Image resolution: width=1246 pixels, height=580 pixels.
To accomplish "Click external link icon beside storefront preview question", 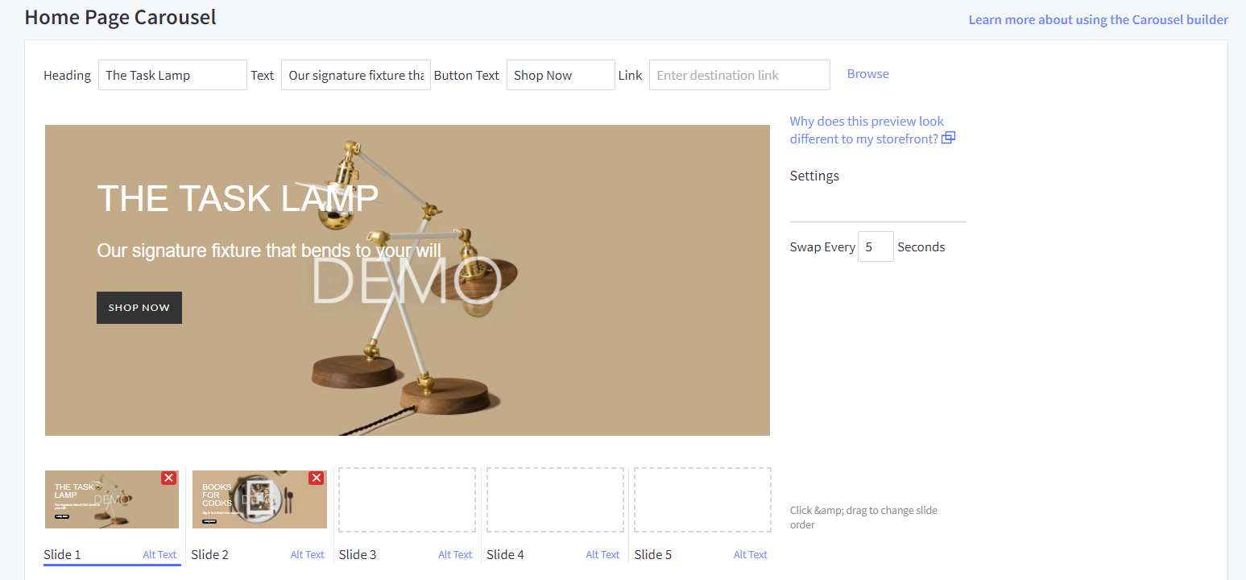I will (x=948, y=138).
